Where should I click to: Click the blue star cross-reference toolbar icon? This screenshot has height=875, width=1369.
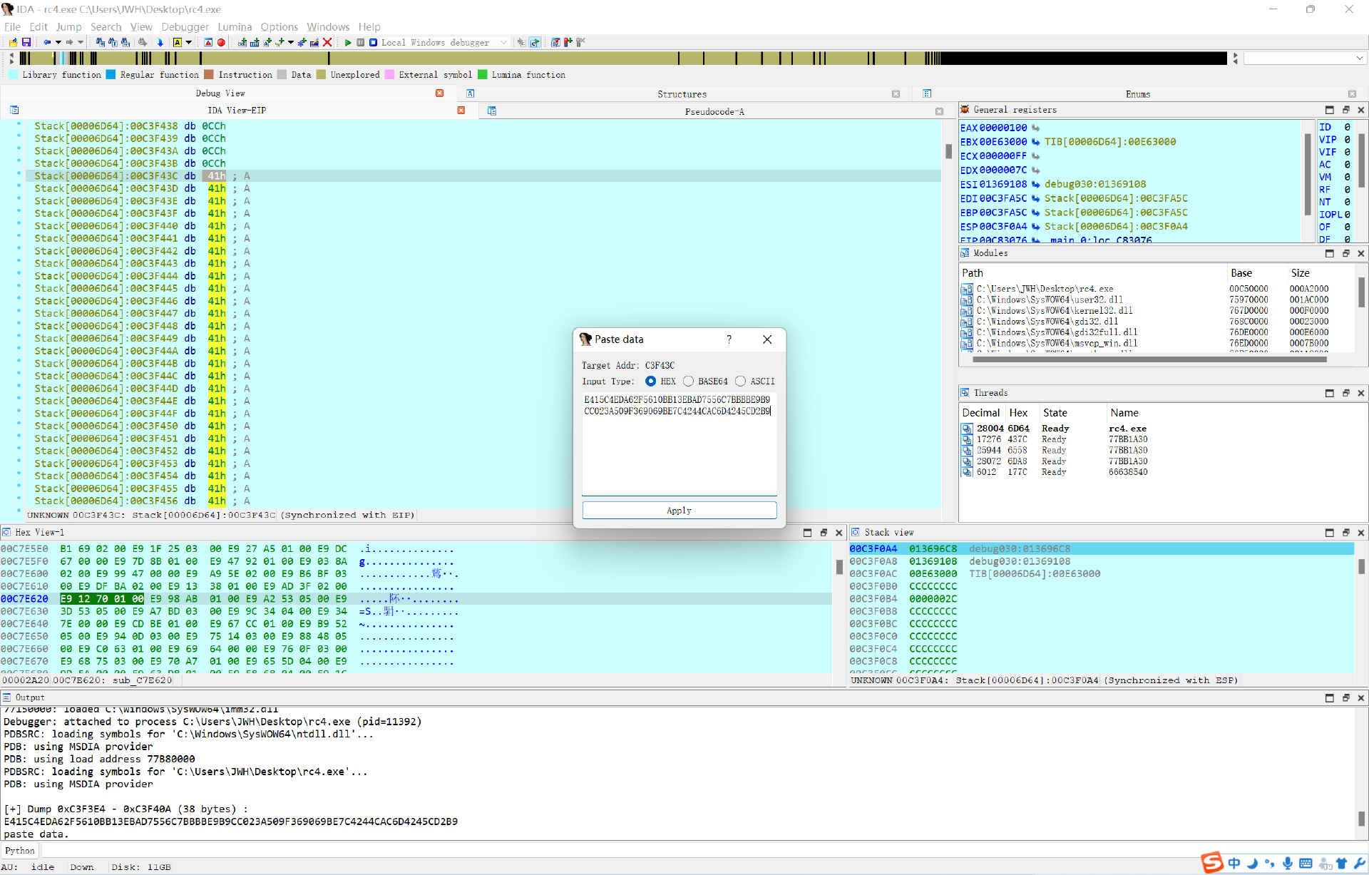[302, 43]
